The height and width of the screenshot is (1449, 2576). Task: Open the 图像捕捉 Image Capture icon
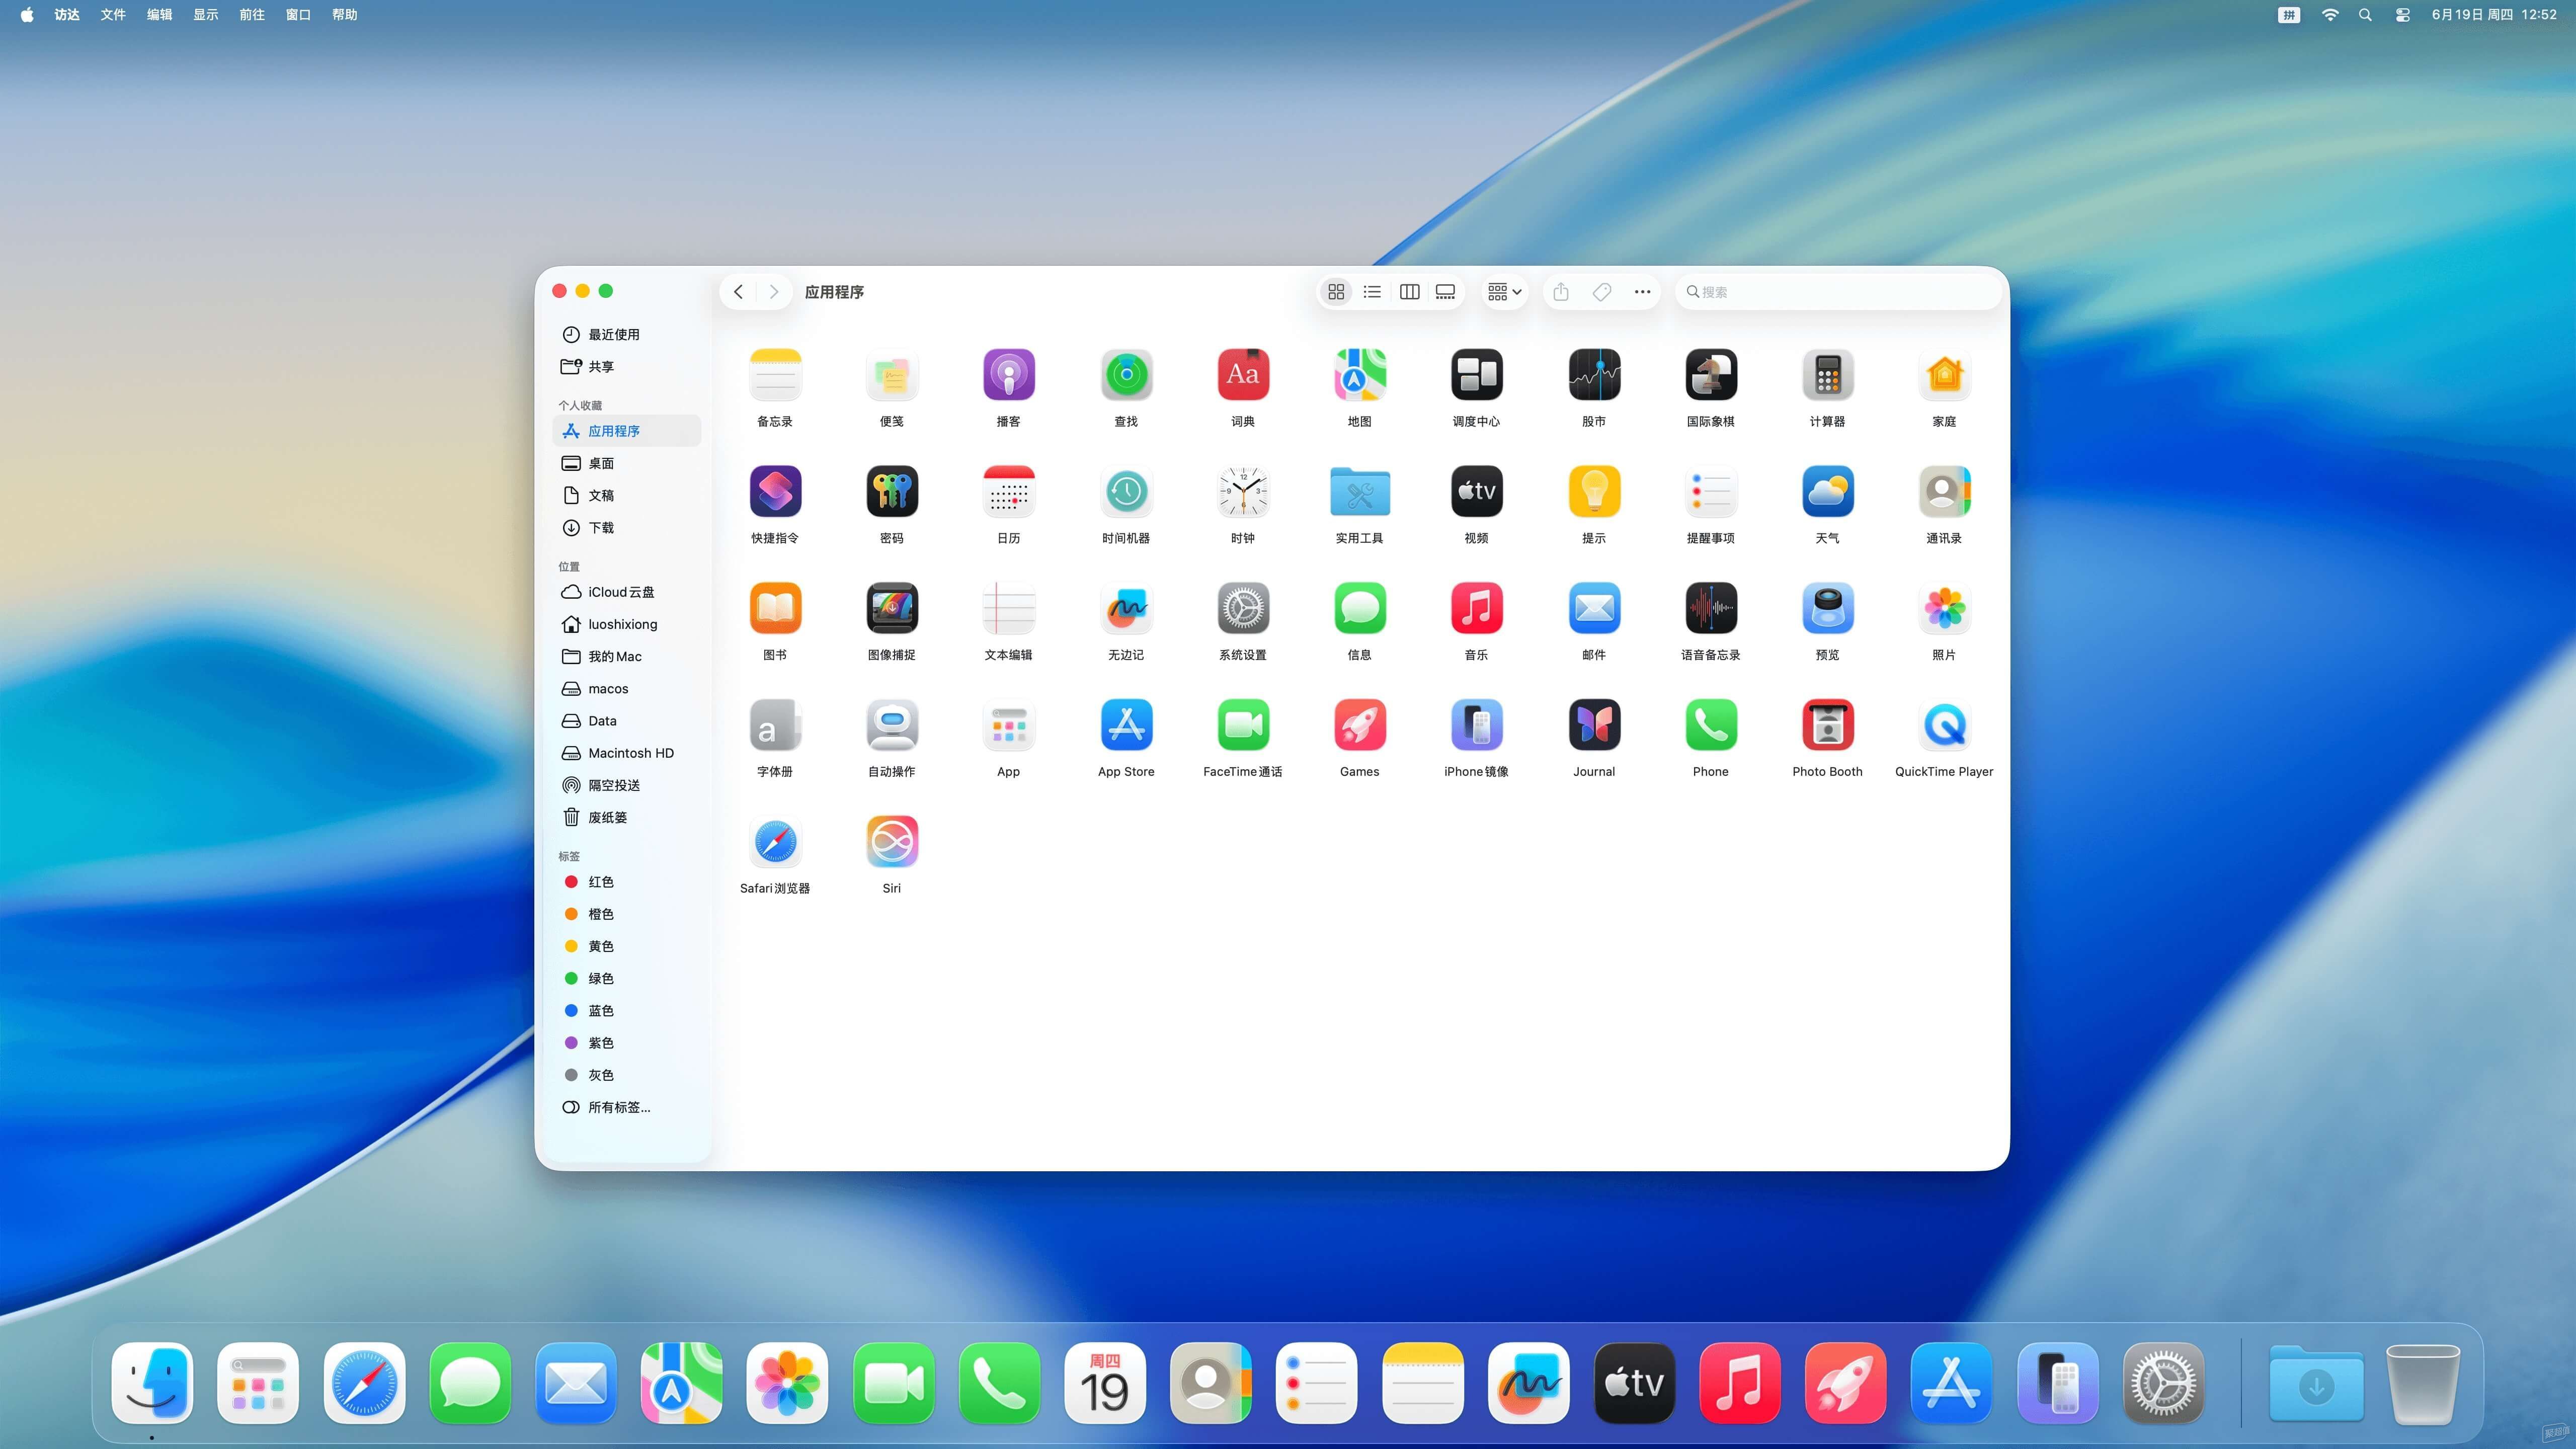891,608
